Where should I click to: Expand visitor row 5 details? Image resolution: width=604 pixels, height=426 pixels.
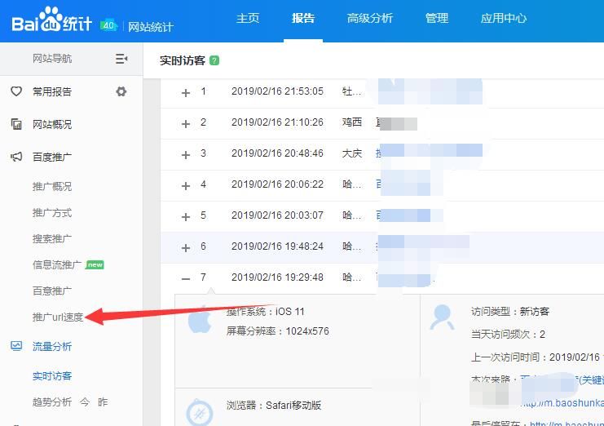186,217
